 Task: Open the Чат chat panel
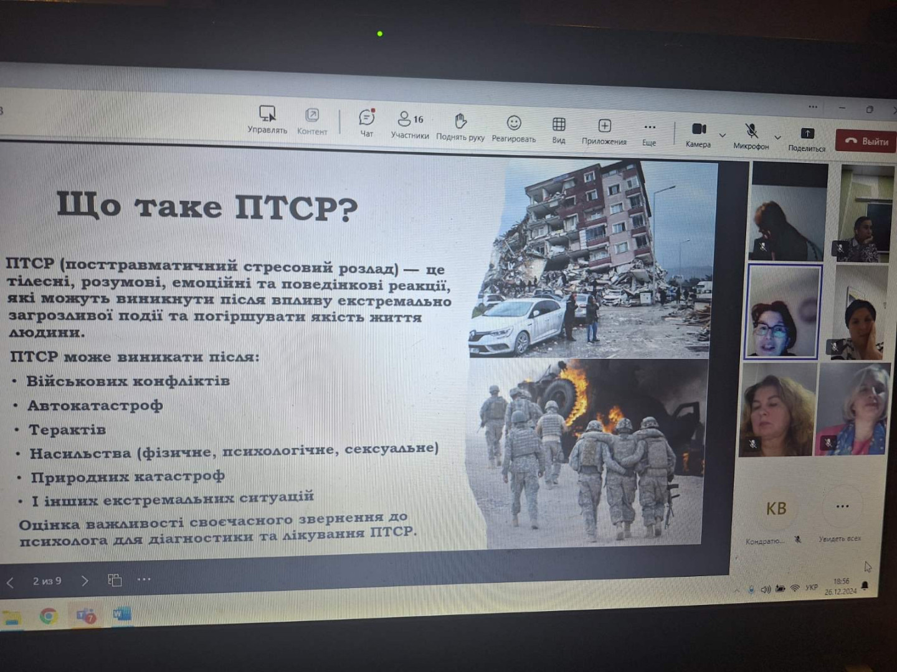point(367,123)
